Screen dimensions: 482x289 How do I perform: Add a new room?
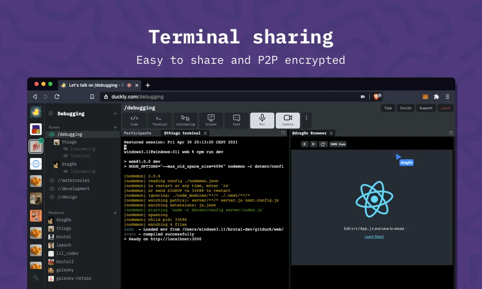pyautogui.click(x=115, y=127)
